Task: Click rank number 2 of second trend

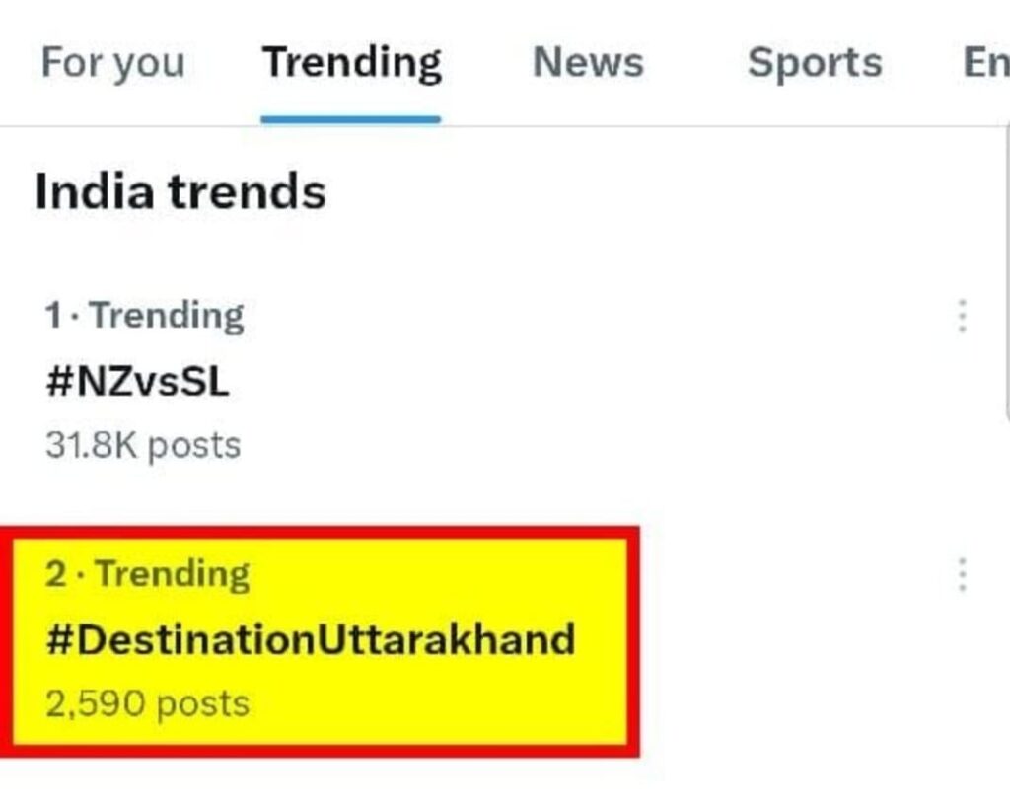Action: coord(55,574)
